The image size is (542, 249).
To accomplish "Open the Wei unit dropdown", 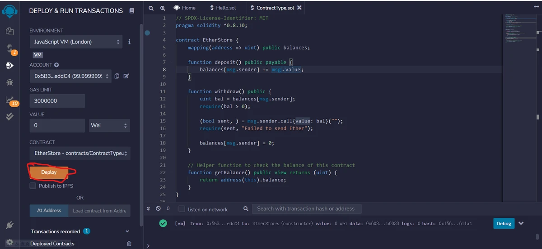I will click(x=109, y=126).
